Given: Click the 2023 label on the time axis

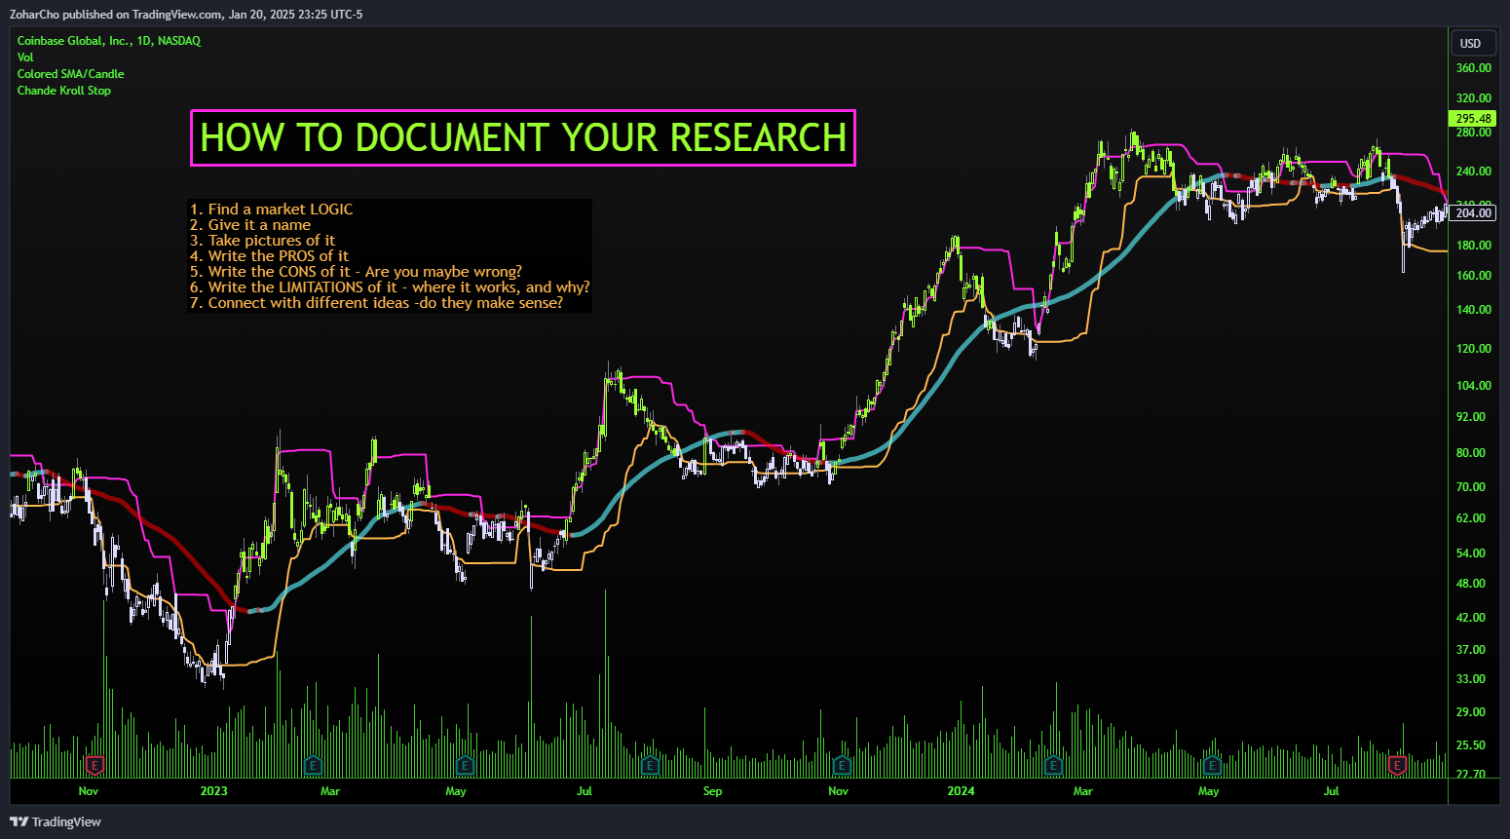Looking at the screenshot, I should (213, 791).
